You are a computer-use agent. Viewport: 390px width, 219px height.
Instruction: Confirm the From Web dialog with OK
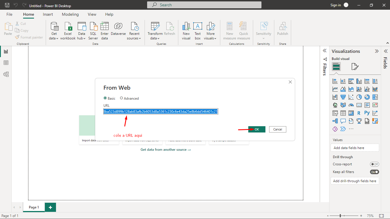(257, 129)
